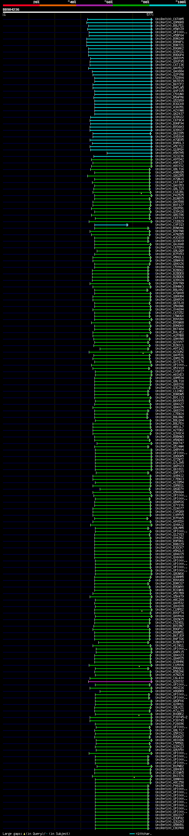The image size is (189, 836).
Task: Select the UniRef100_Q8LT16 label
Action: click(x=170, y=169)
